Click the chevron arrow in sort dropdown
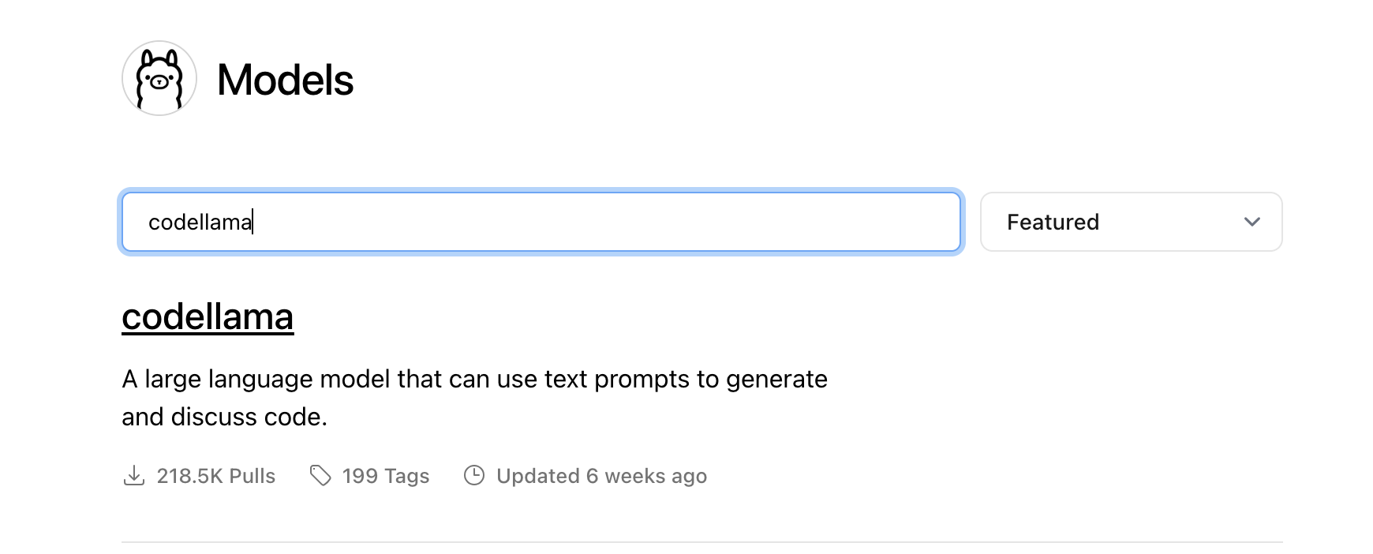The image size is (1373, 554). pos(1251,222)
